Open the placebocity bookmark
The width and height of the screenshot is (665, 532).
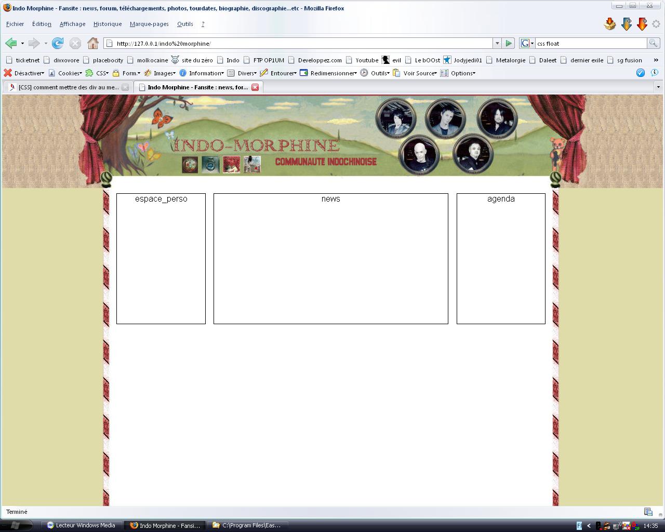(x=103, y=60)
